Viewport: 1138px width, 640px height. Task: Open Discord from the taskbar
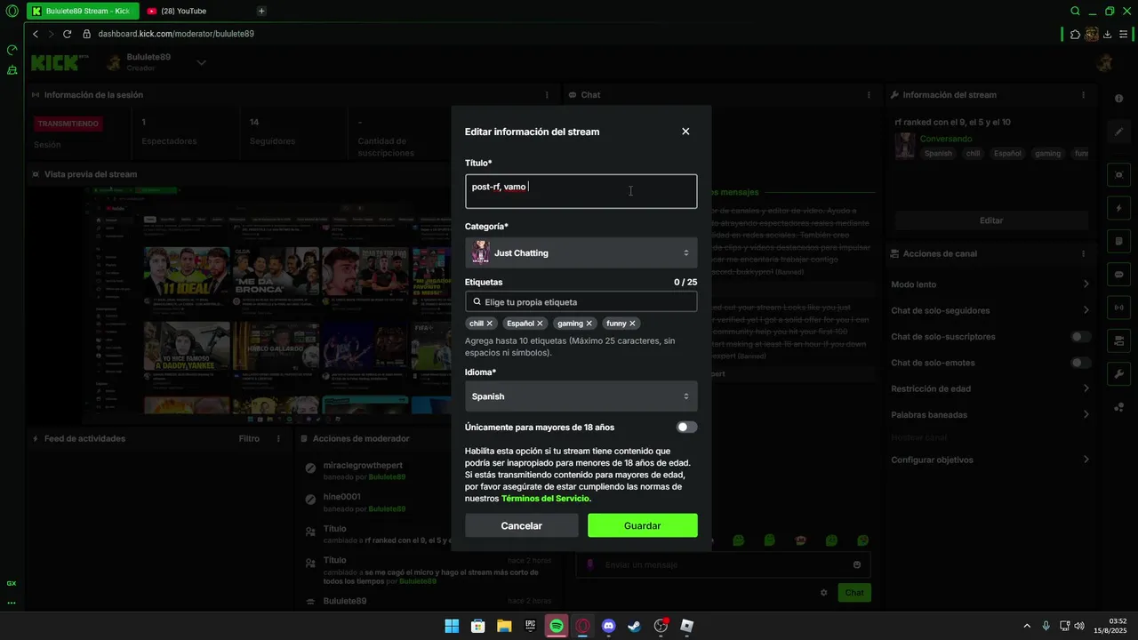608,626
